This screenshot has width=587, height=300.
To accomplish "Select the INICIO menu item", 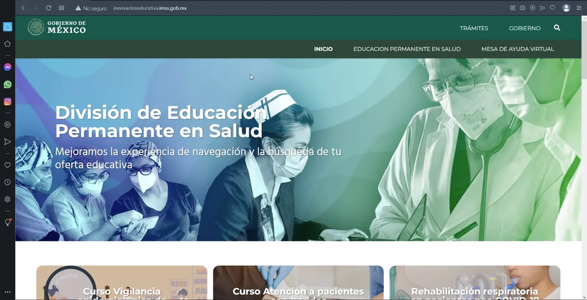I will (323, 49).
